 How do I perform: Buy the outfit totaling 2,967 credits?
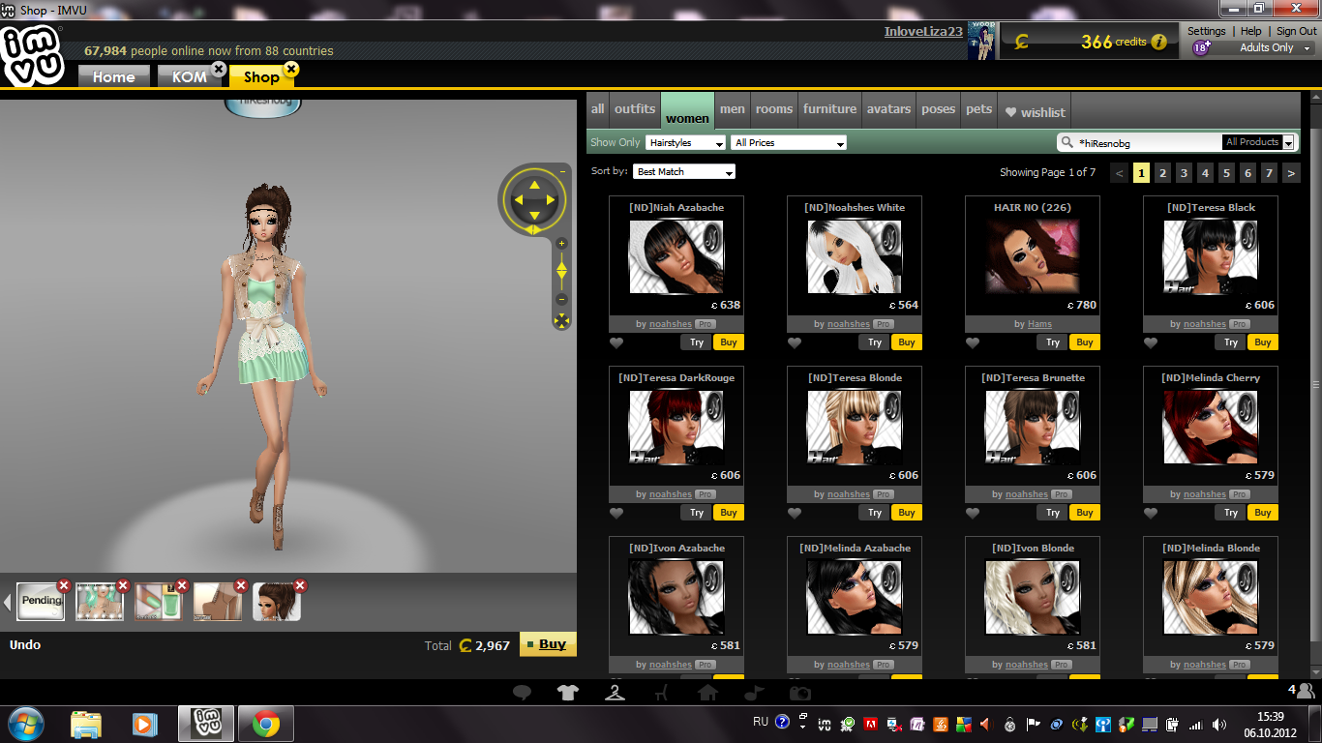point(548,644)
